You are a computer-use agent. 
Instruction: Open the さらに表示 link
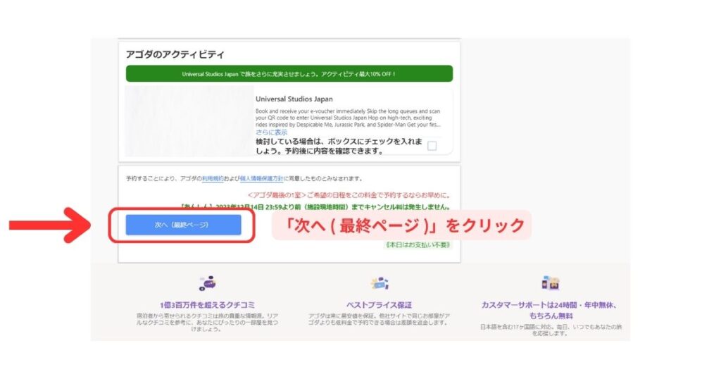(x=271, y=132)
